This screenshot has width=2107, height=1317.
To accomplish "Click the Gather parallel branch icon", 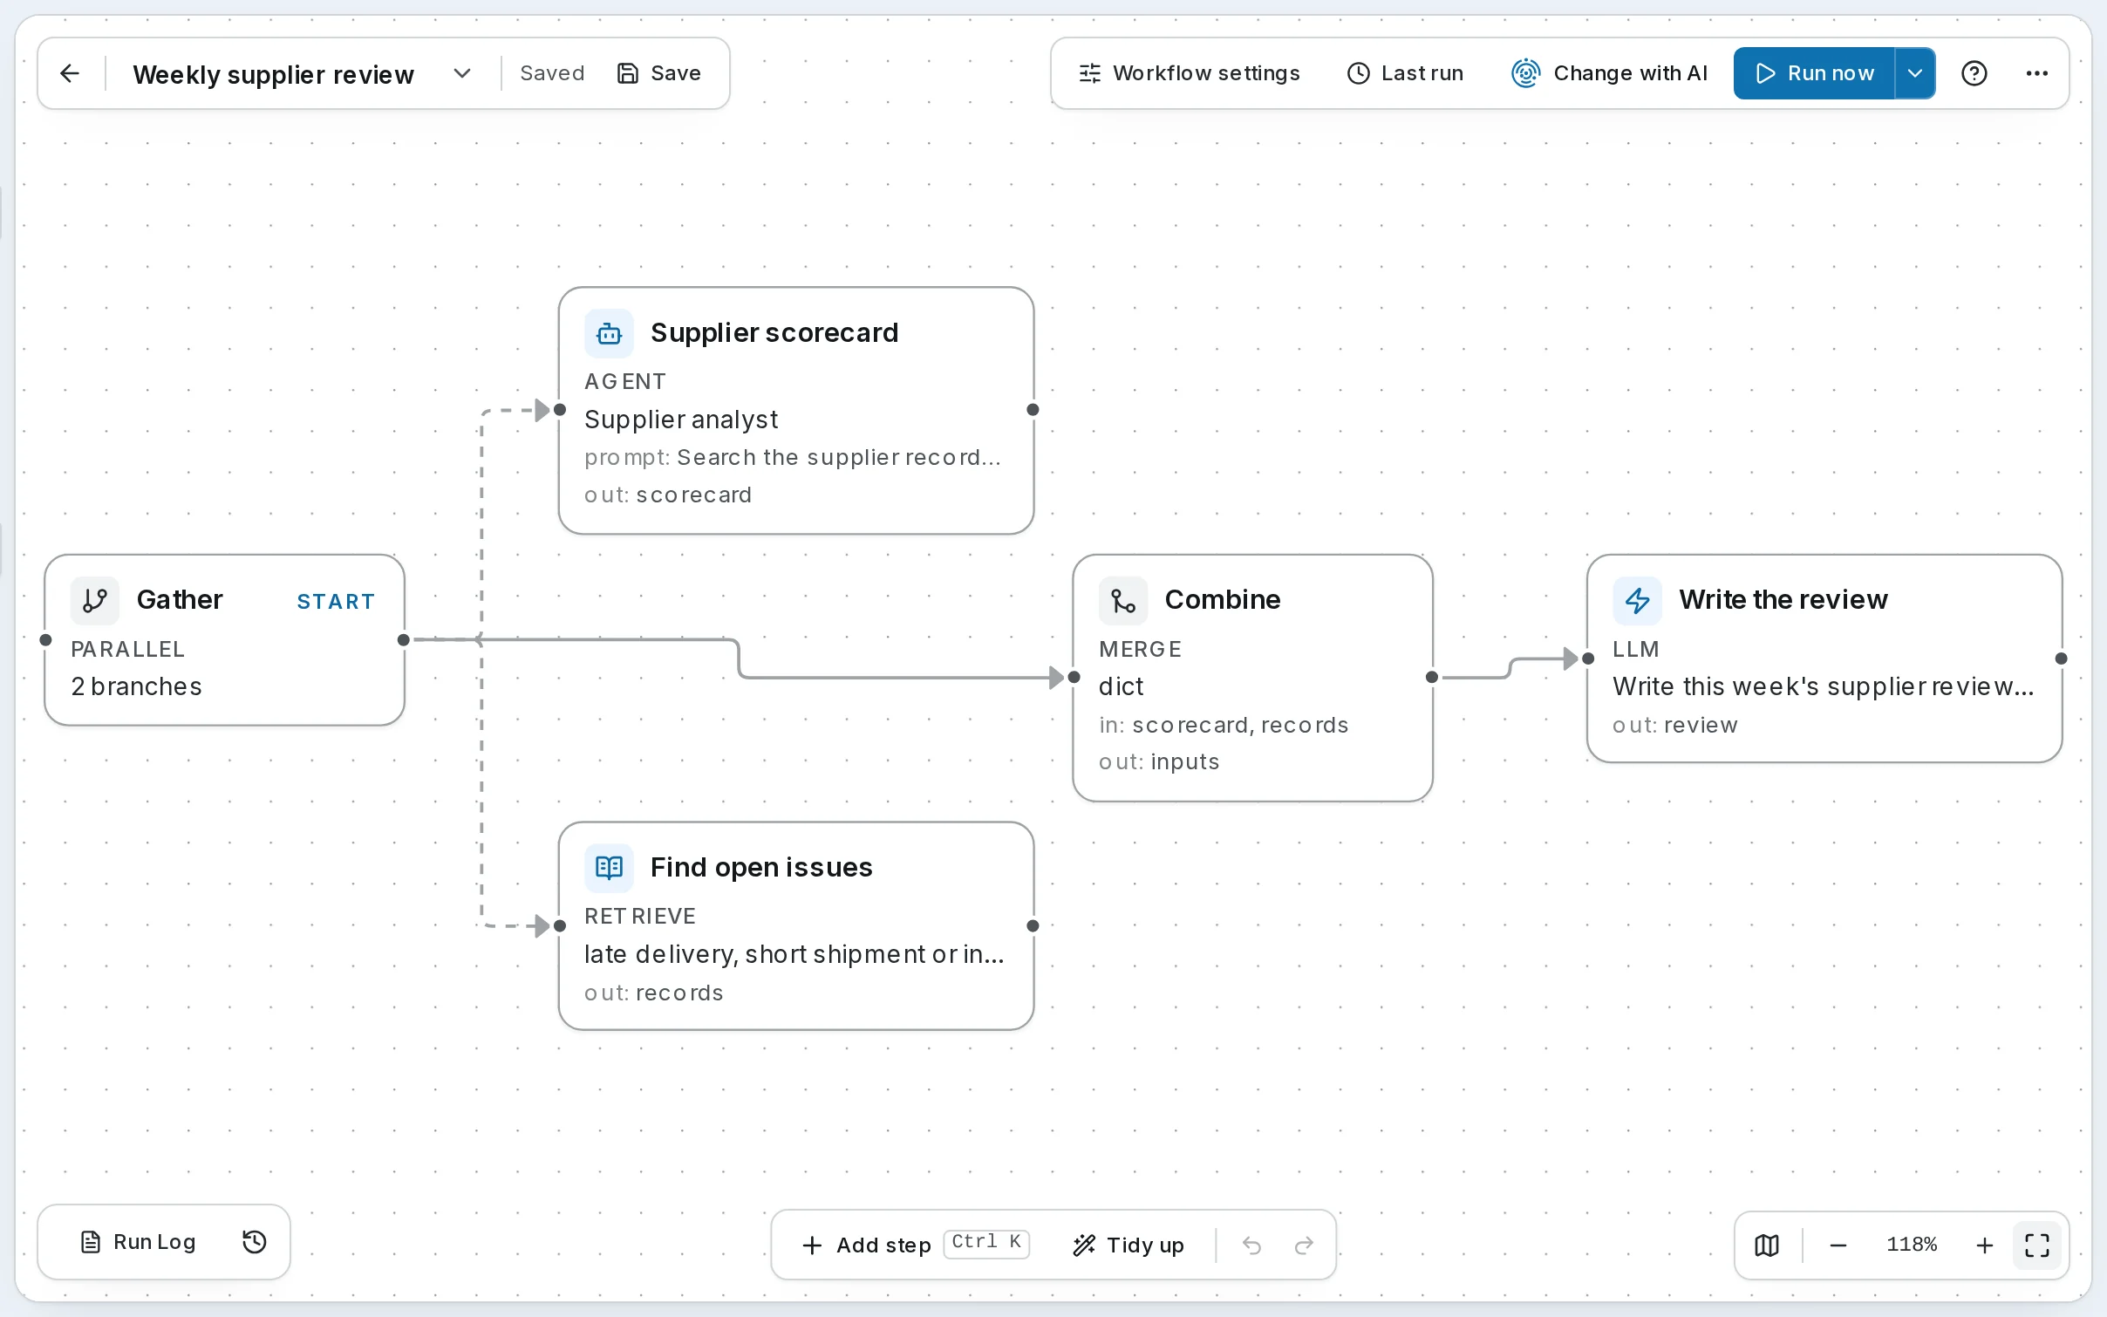I will pos(95,600).
